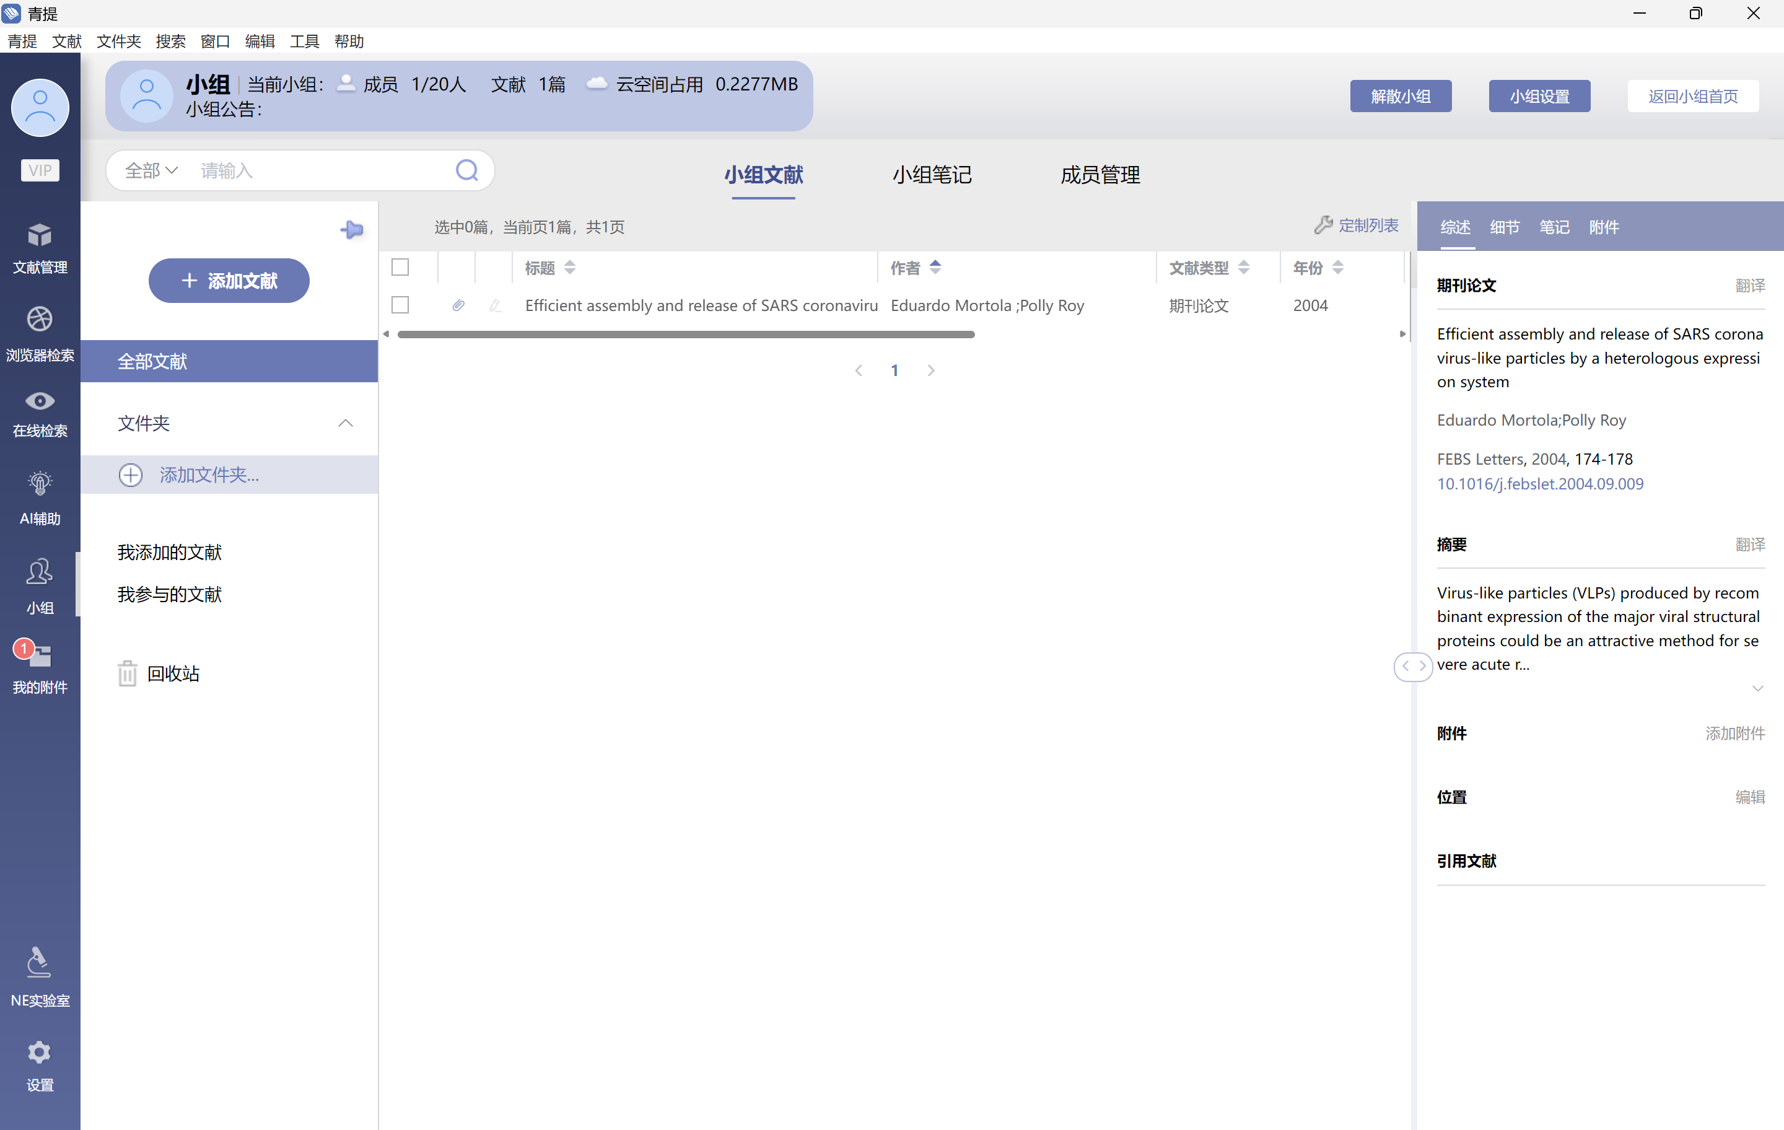This screenshot has height=1130, width=1784.
Task: Switch to the 小组文献 tab
Action: [764, 175]
